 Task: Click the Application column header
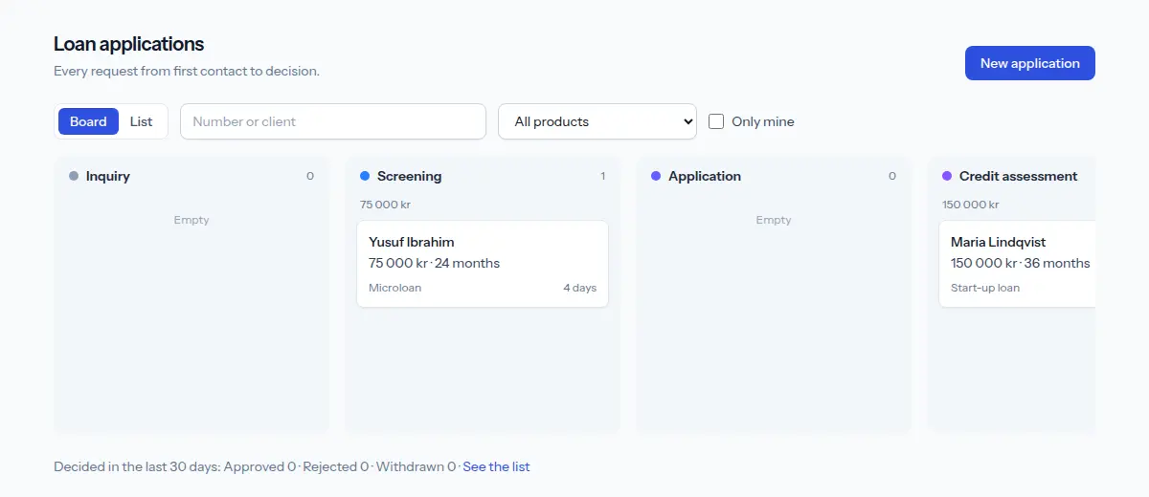click(705, 176)
